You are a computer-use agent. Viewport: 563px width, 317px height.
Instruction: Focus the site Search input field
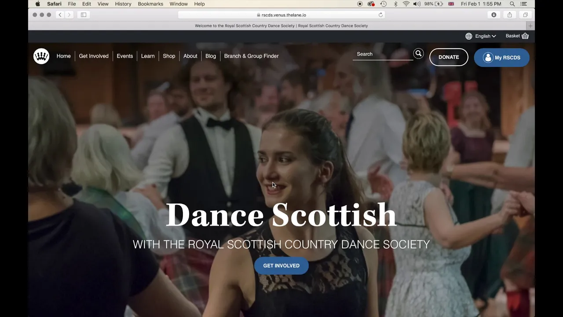(x=383, y=54)
